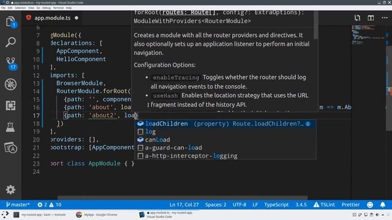This screenshot has width=392, height=220.
Task: Open the editor More Actions ellipsis
Action: tap(385, 18)
